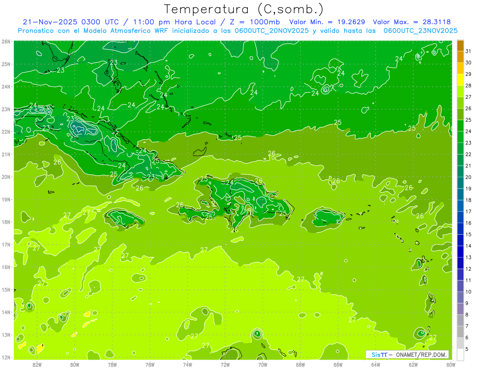
Task: Pick the white swatch at the legend bottom
Action: click(x=460, y=354)
